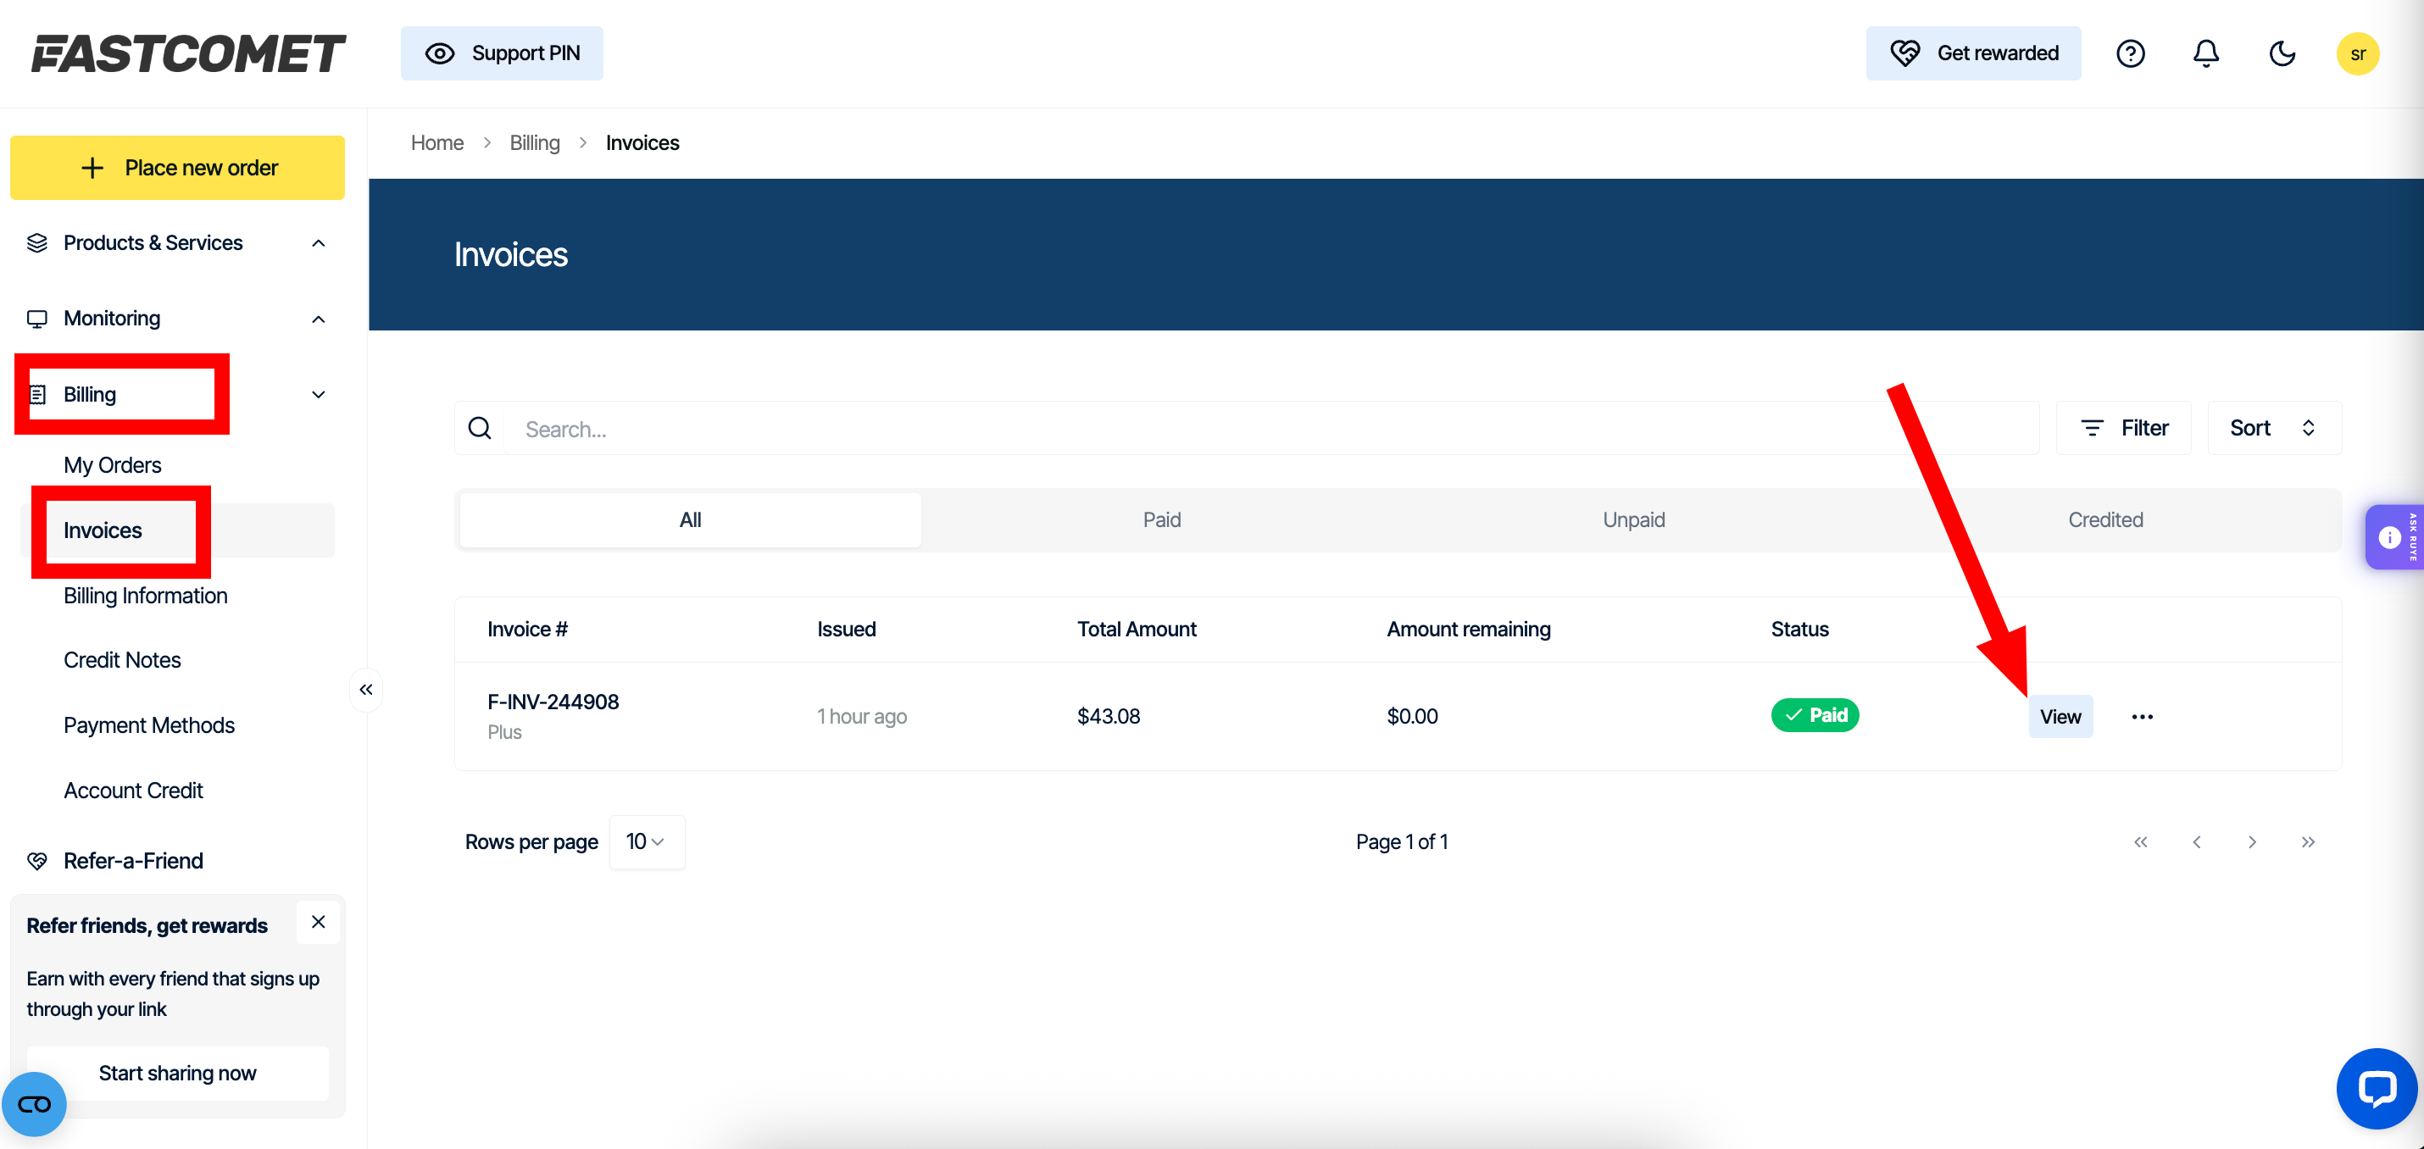The width and height of the screenshot is (2424, 1149).
Task: Click Place new order button
Action: point(177,168)
